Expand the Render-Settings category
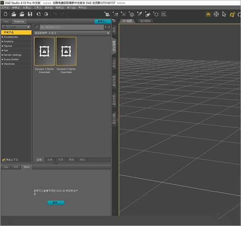 [x=2, y=55]
